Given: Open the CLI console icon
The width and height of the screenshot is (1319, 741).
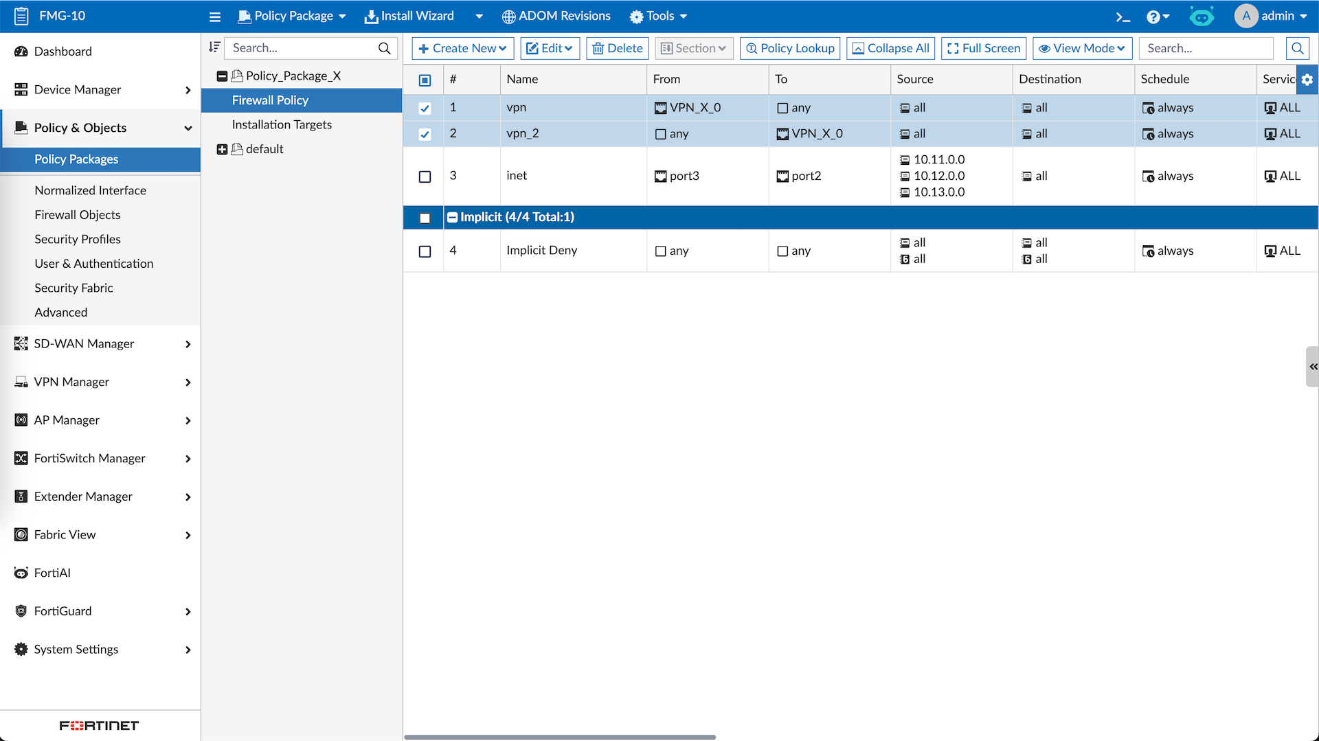Looking at the screenshot, I should tap(1123, 16).
